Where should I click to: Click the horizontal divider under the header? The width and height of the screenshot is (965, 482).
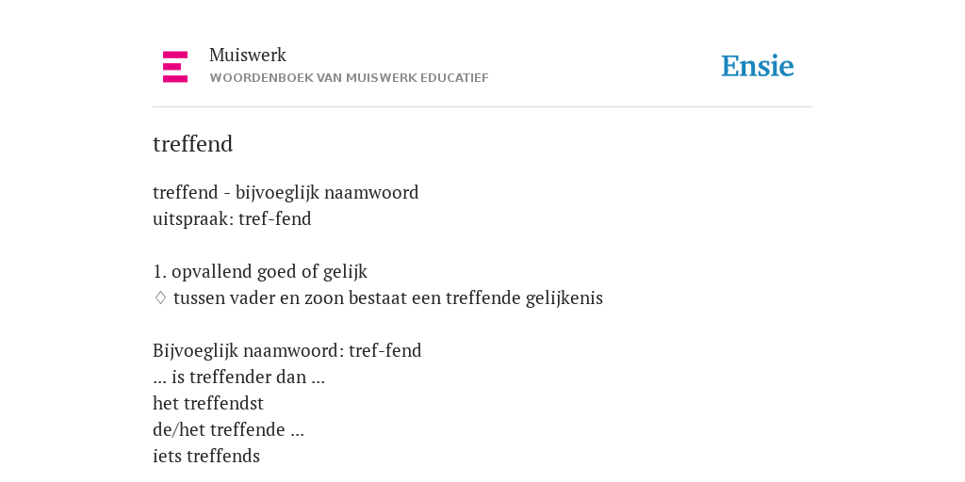482,107
